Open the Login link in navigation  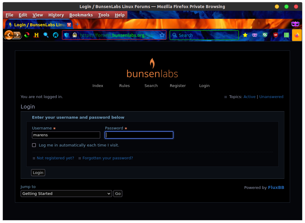205,86
